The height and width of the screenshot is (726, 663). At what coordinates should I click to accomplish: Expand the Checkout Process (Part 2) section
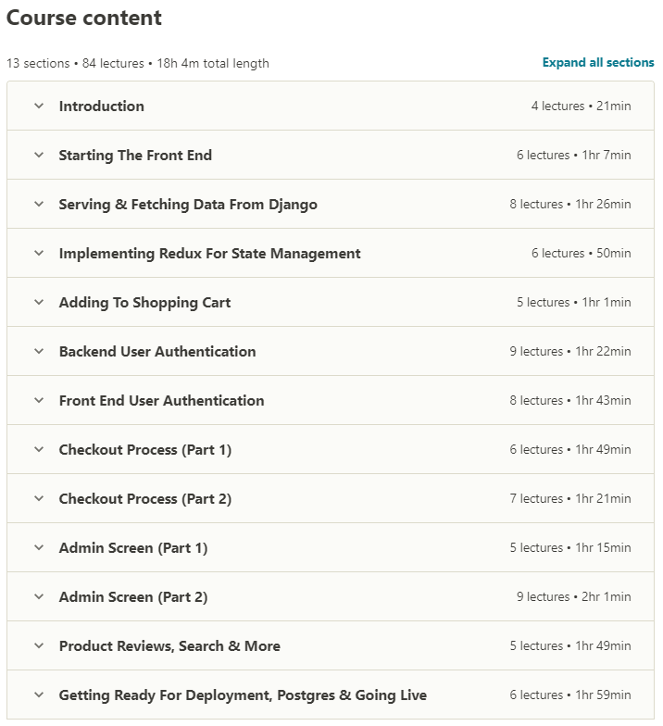(144, 499)
